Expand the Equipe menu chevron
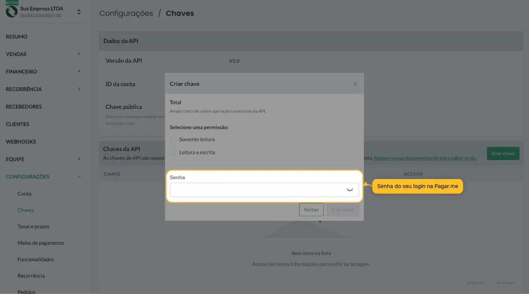This screenshot has height=294, width=529. coord(79,159)
